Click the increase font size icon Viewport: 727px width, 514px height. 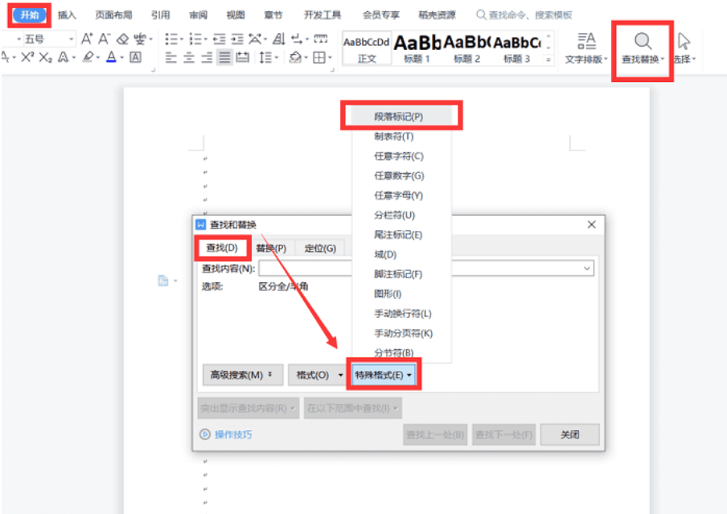(x=87, y=39)
